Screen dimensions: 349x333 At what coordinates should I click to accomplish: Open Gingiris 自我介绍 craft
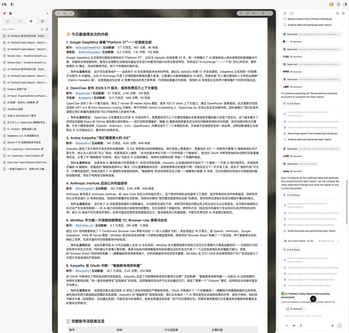(25, 89)
